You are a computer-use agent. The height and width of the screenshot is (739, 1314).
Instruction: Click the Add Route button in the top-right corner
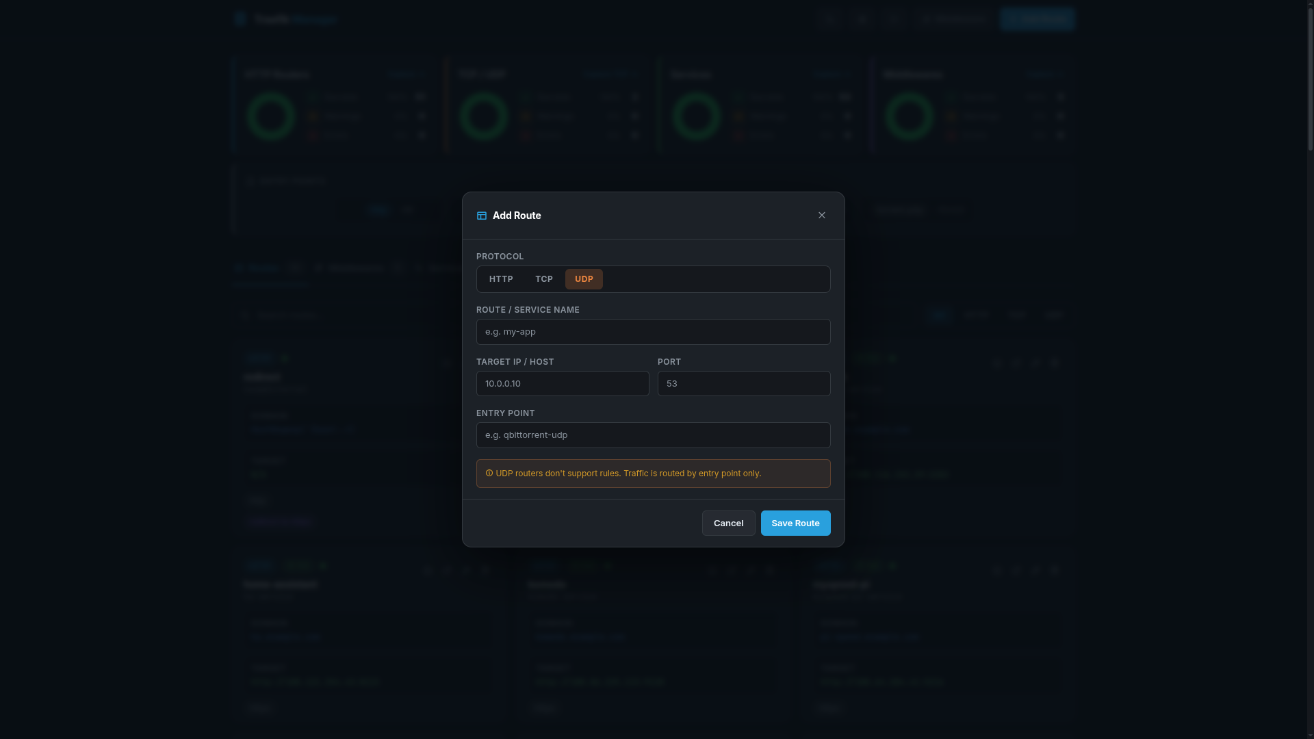(1037, 19)
